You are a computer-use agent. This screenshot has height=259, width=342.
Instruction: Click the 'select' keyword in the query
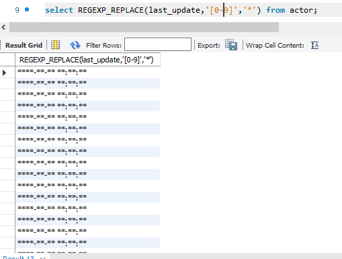point(59,10)
